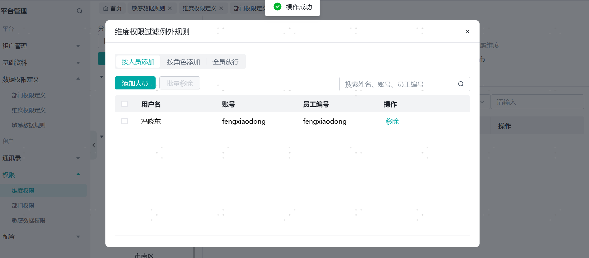Expand the 配置 menu

coord(42,236)
